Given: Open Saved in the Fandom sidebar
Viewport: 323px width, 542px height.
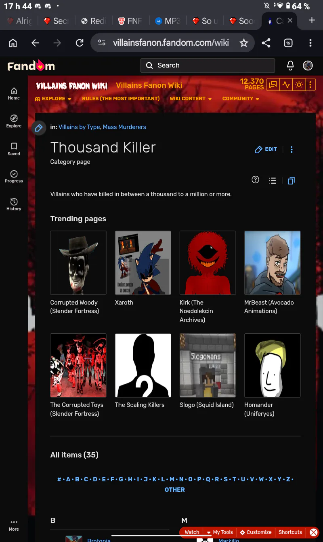Looking at the screenshot, I should coord(14,149).
